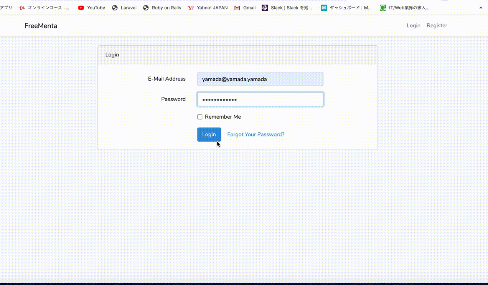Open the オンラインコース bookmark
The height and width of the screenshot is (285, 488).
[44, 7]
